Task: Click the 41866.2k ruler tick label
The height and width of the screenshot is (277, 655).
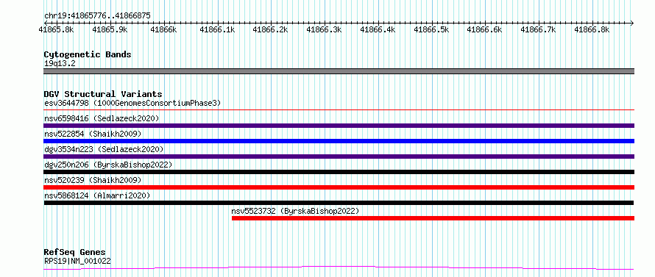Action: point(271,29)
